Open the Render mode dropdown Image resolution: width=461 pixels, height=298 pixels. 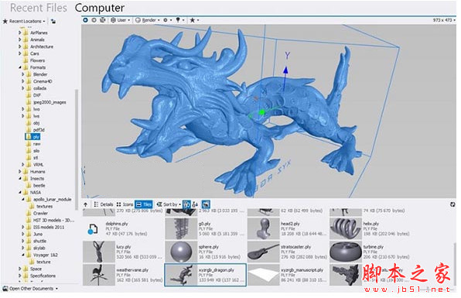tap(147, 20)
